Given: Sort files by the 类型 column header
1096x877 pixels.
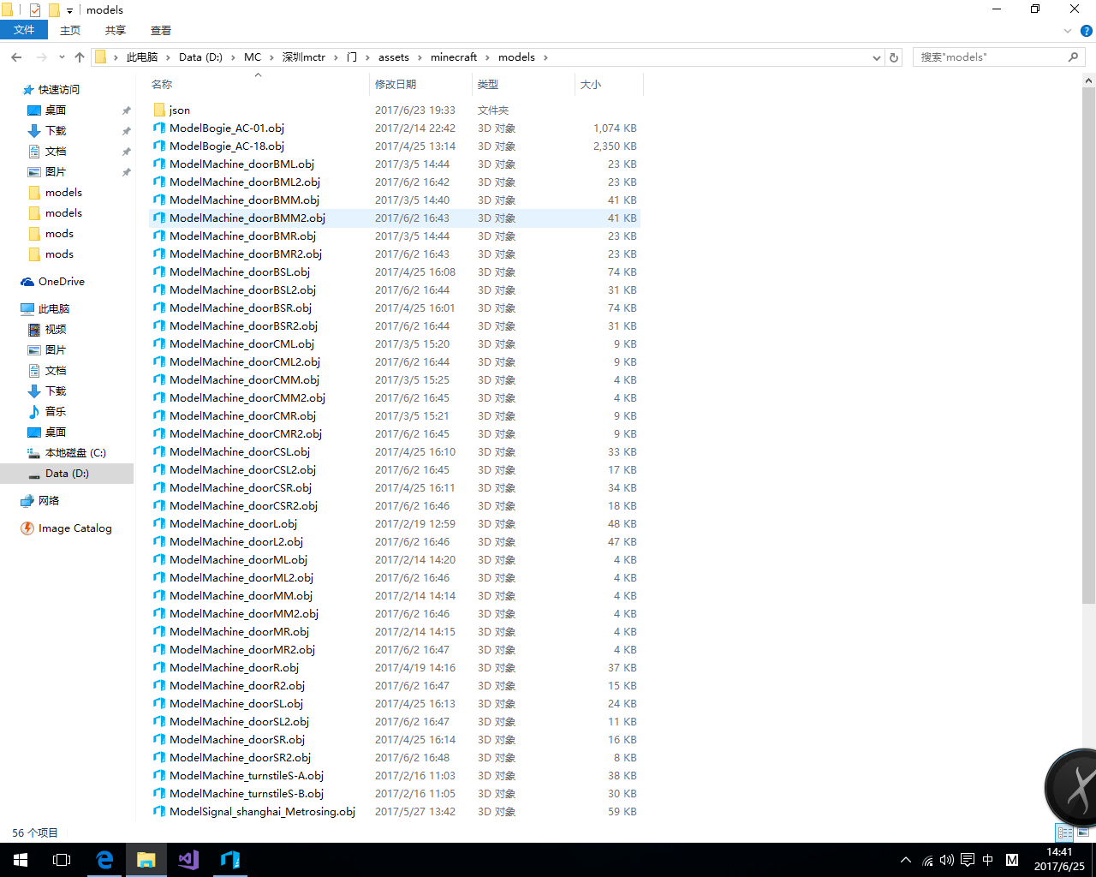Looking at the screenshot, I should [523, 84].
